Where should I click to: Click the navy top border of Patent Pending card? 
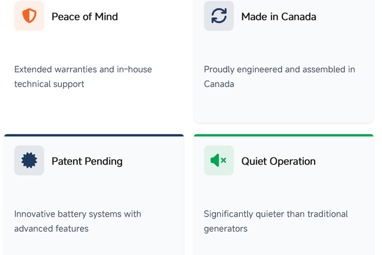pos(94,135)
